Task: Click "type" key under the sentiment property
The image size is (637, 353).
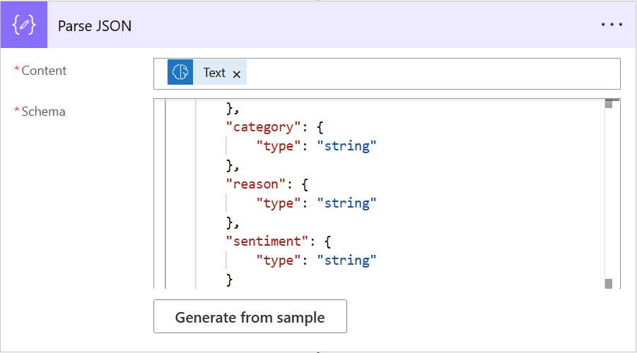Action: pos(279,261)
